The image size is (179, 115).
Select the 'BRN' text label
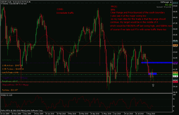click(x=113, y=10)
